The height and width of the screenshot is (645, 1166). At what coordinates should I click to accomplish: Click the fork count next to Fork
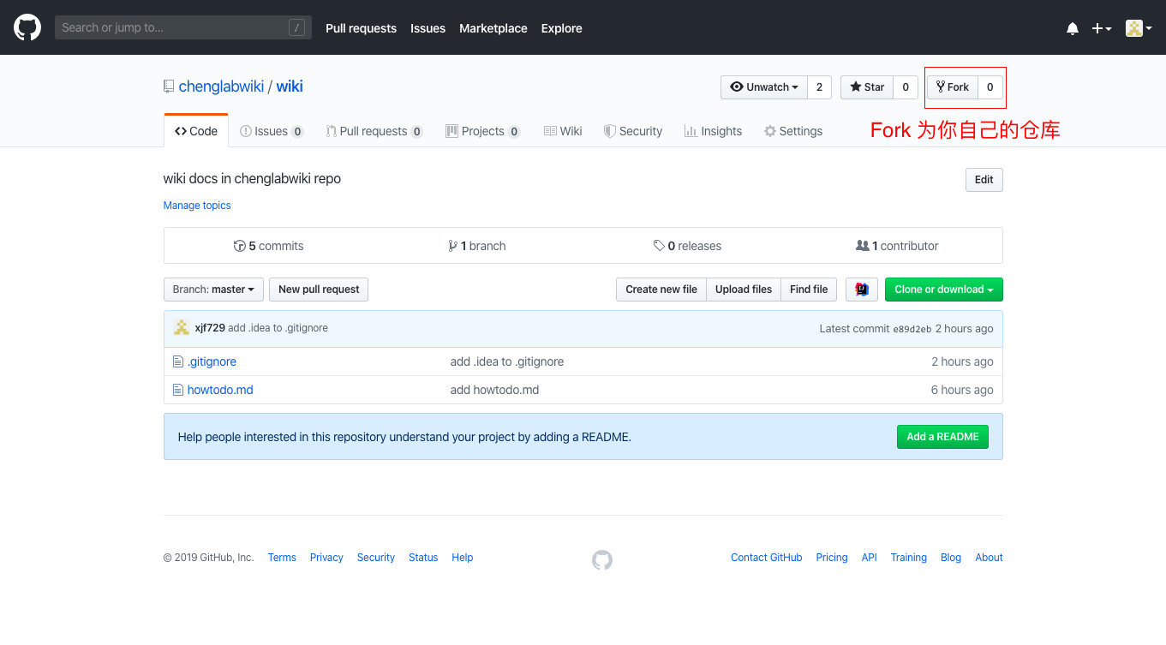point(990,87)
